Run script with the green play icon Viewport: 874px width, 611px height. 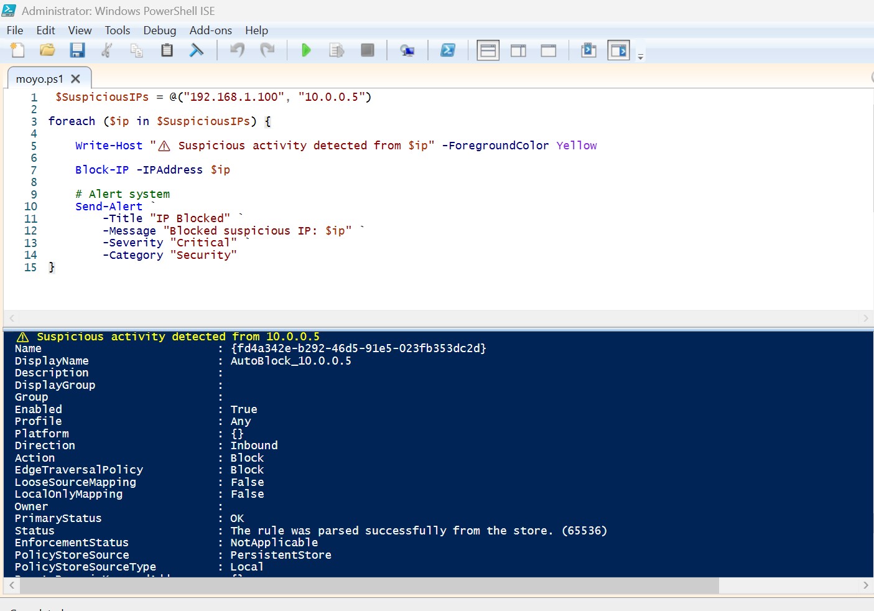tap(306, 50)
